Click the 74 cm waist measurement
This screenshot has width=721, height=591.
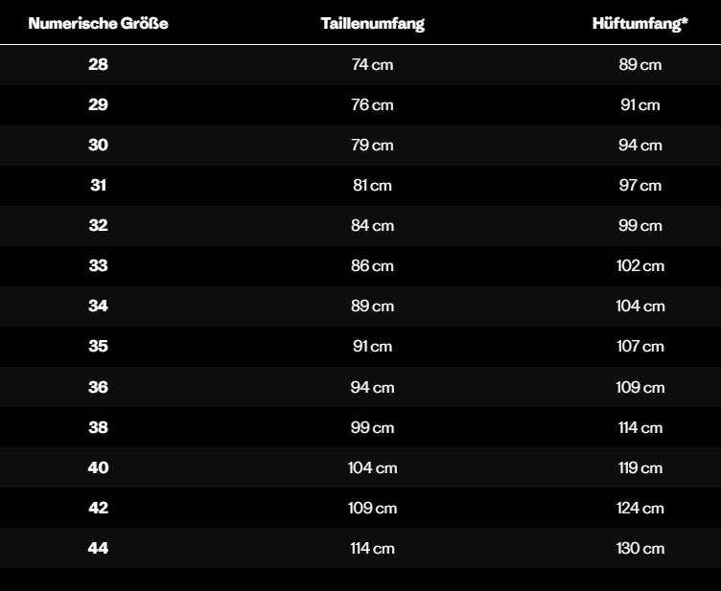click(x=372, y=65)
